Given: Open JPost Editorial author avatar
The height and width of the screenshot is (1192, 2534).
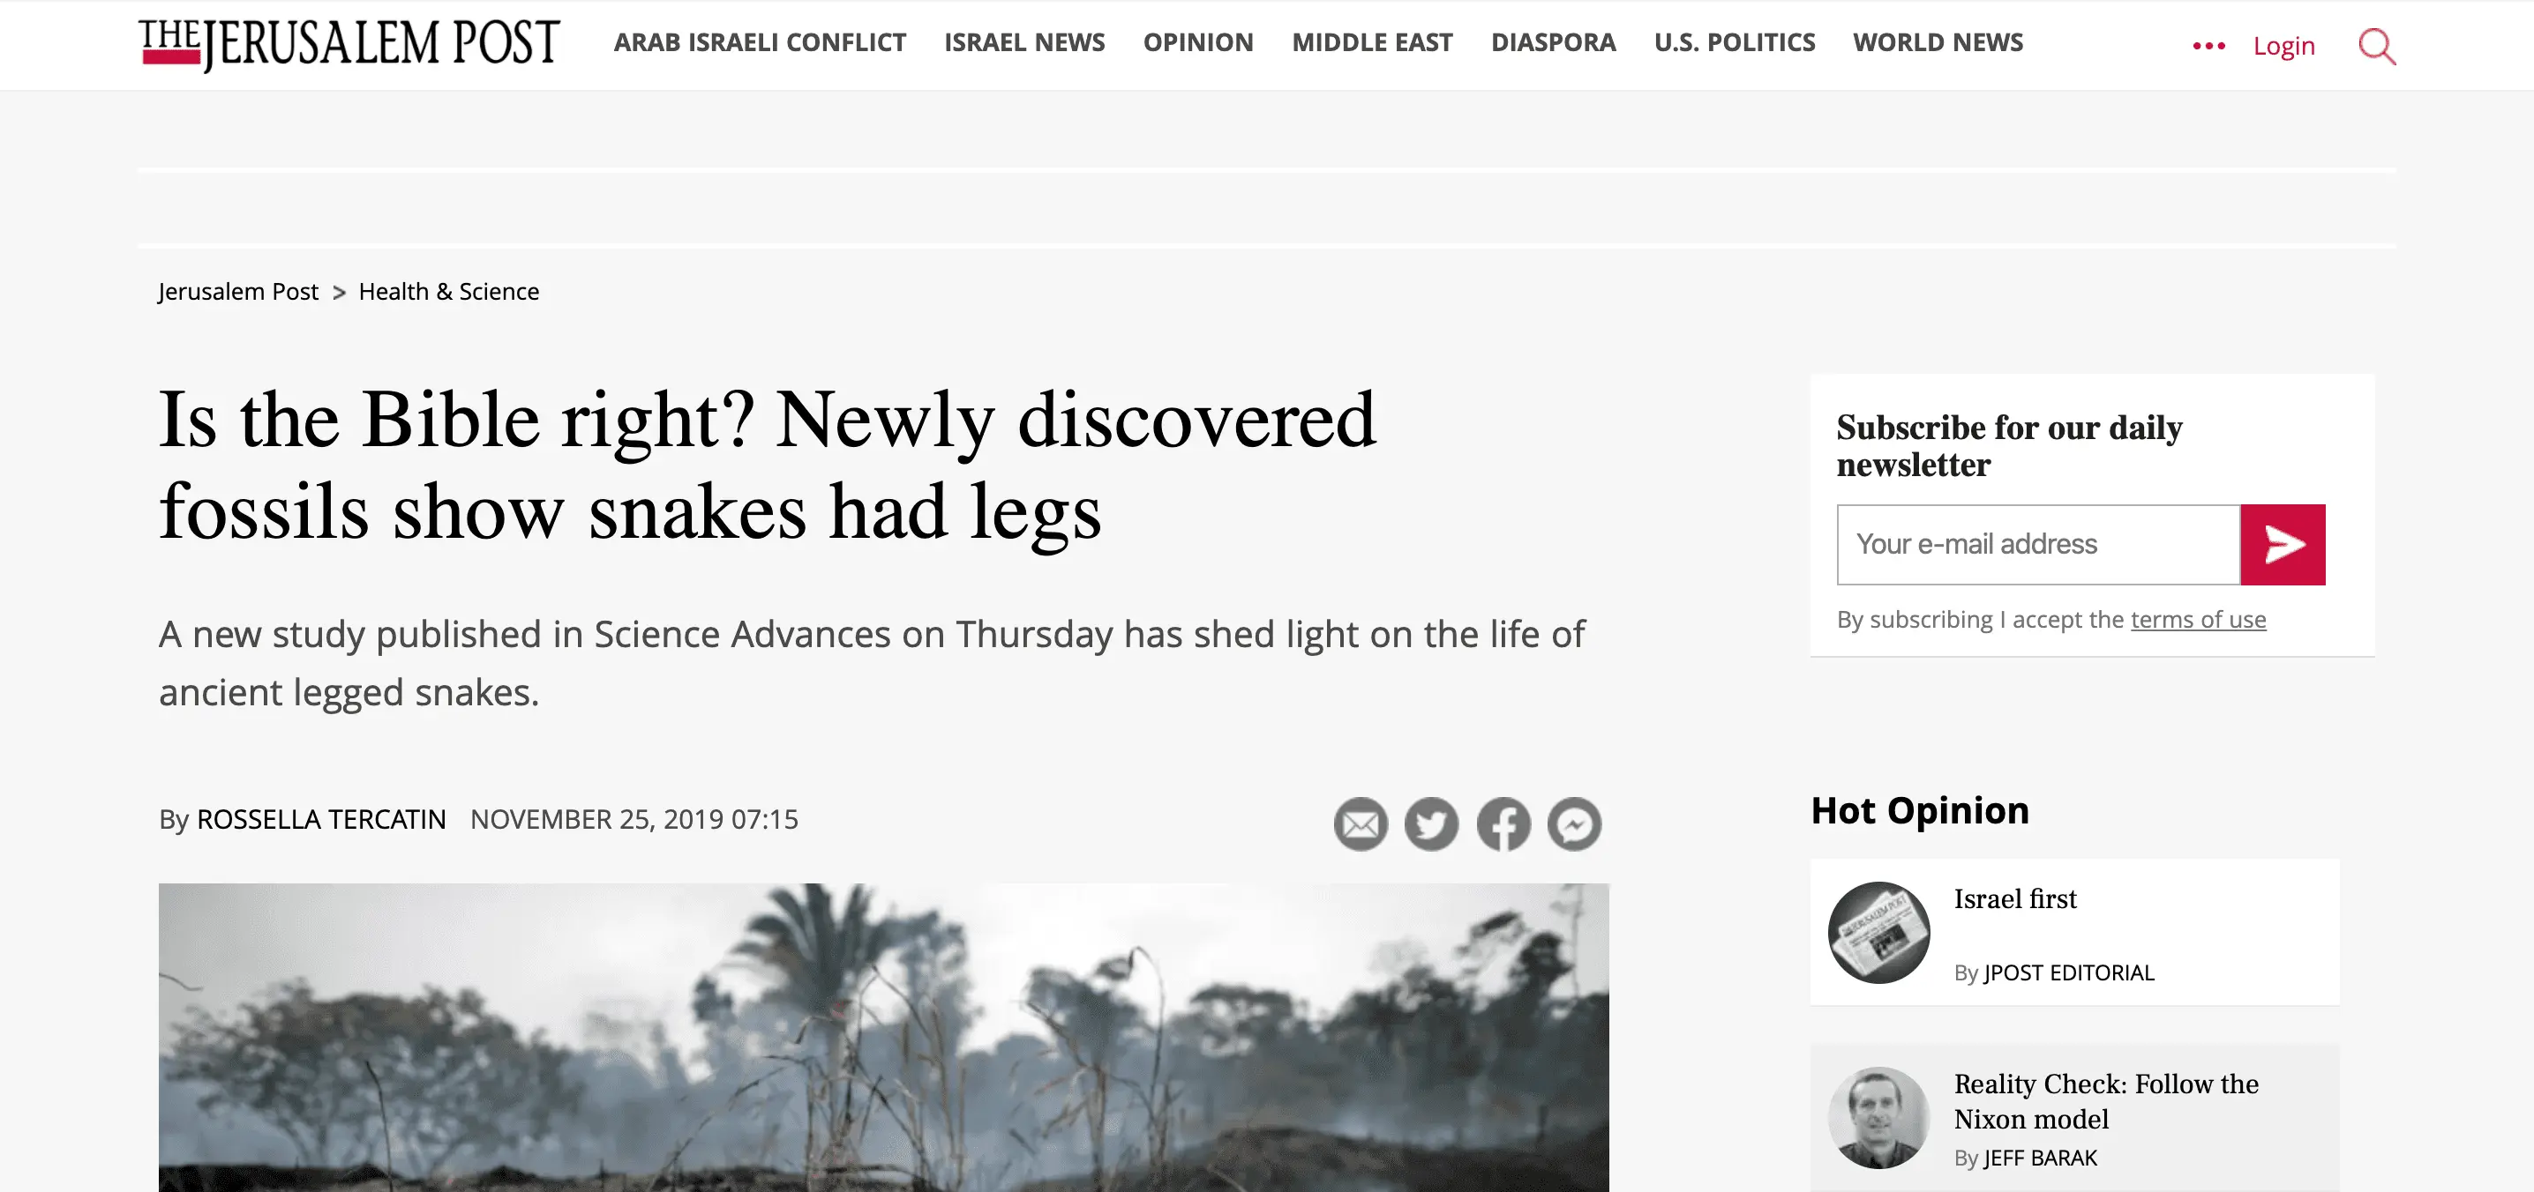Looking at the screenshot, I should 1878,932.
